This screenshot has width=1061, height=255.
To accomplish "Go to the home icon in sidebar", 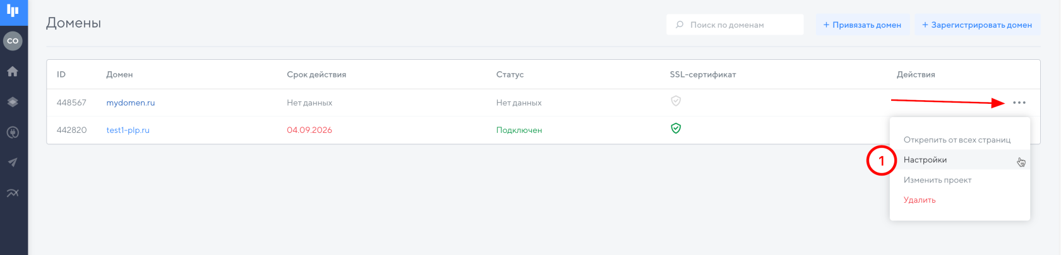I will coord(13,72).
